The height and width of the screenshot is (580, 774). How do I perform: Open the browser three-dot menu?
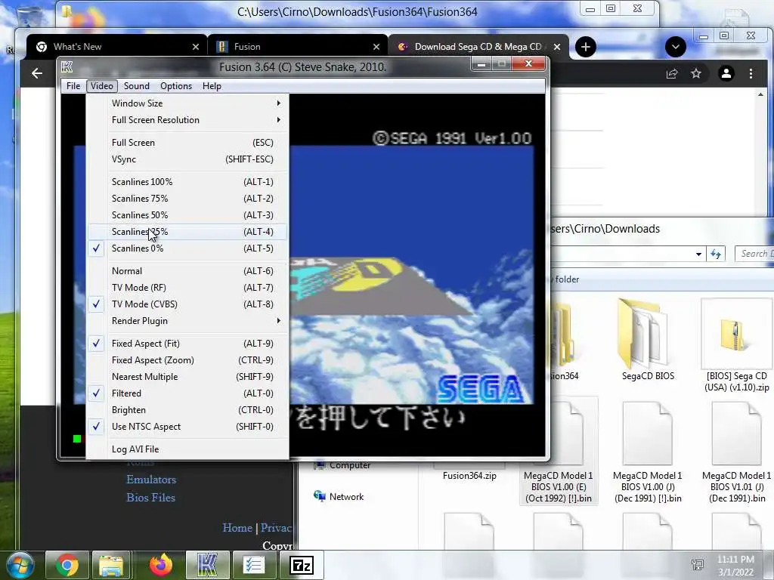[751, 73]
